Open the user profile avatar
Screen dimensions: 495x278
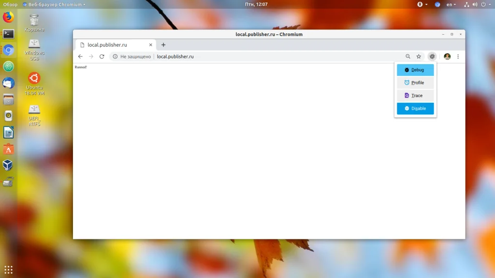pyautogui.click(x=447, y=56)
